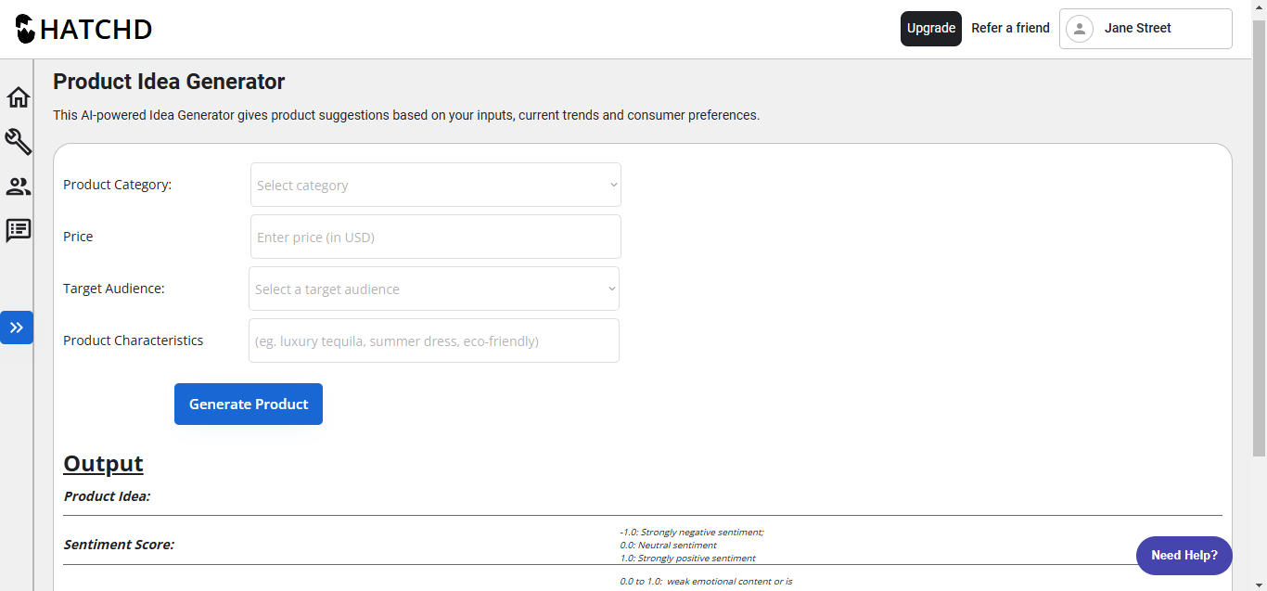Click the user avatar icon
The image size is (1267, 591).
pyautogui.click(x=1080, y=29)
